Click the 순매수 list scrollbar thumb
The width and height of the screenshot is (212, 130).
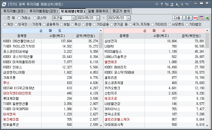coord(207,40)
